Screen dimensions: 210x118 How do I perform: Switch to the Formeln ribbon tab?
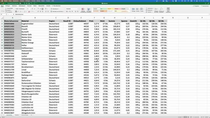click(x=29, y=6)
